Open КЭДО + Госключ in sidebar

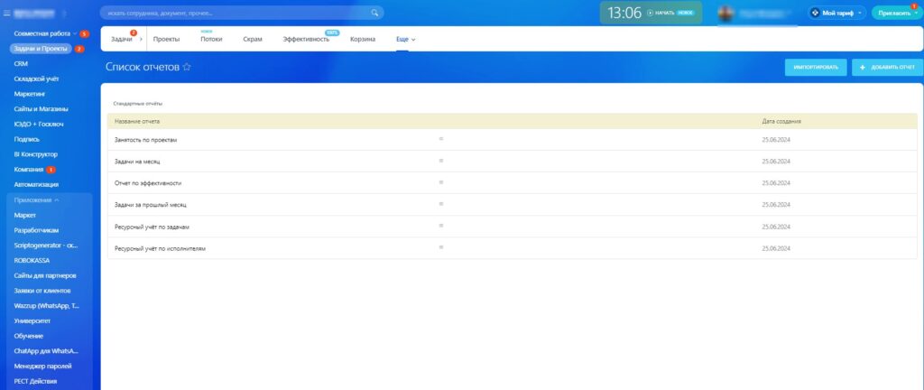click(38, 125)
